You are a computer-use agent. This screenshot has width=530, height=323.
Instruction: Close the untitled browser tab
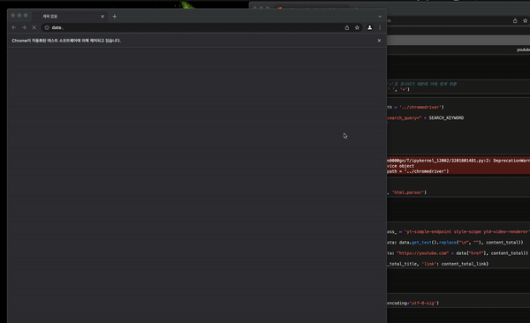(x=102, y=16)
